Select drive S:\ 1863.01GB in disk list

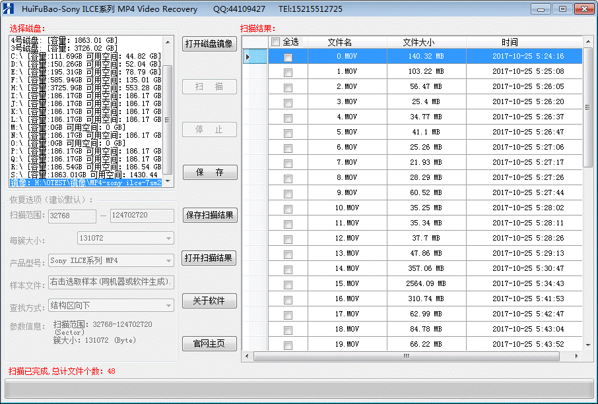(x=86, y=175)
